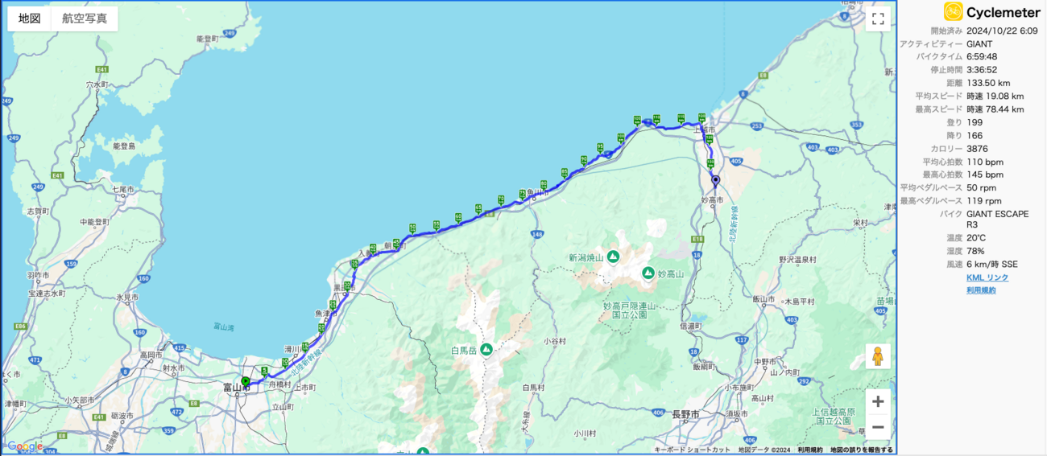Click the 氷見市 city label
This screenshot has width=1047, height=456.
[126, 297]
